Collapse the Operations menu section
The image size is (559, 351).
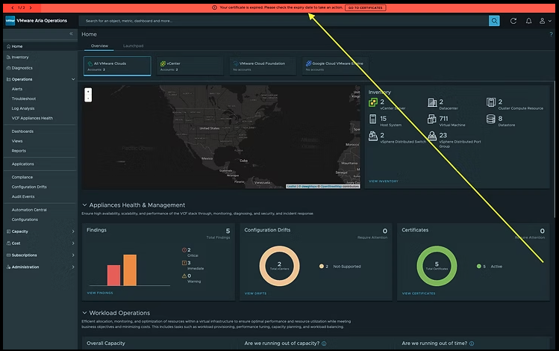tap(72, 79)
